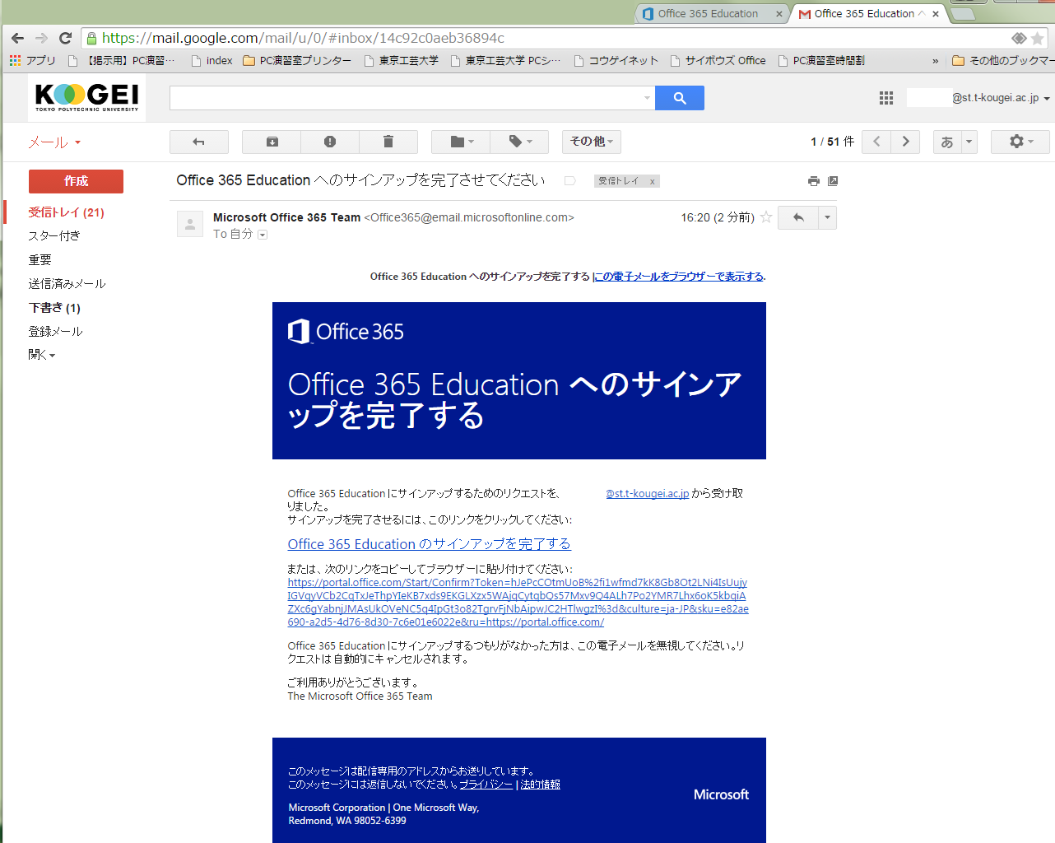Viewport: 1055px width, 843px height.
Task: Click the new tab button
Action: 963,14
